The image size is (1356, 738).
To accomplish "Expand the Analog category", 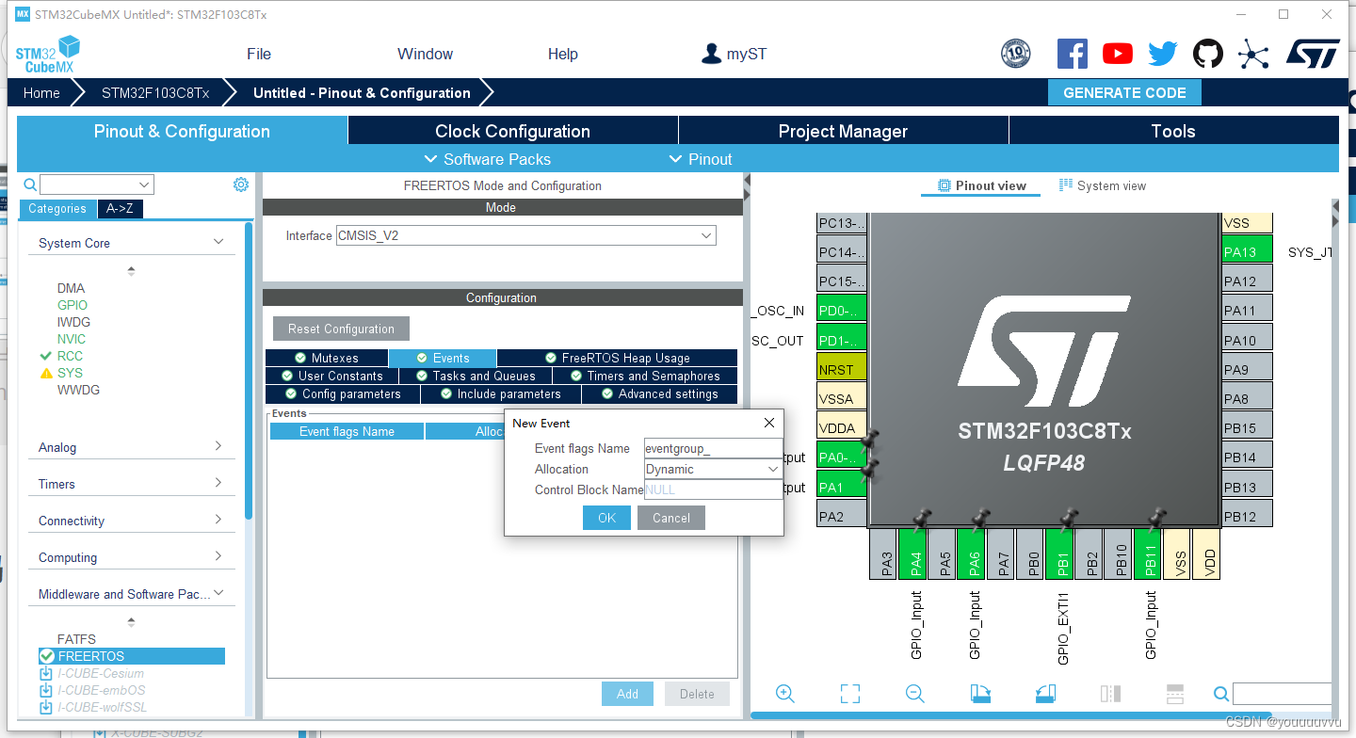I will [218, 446].
